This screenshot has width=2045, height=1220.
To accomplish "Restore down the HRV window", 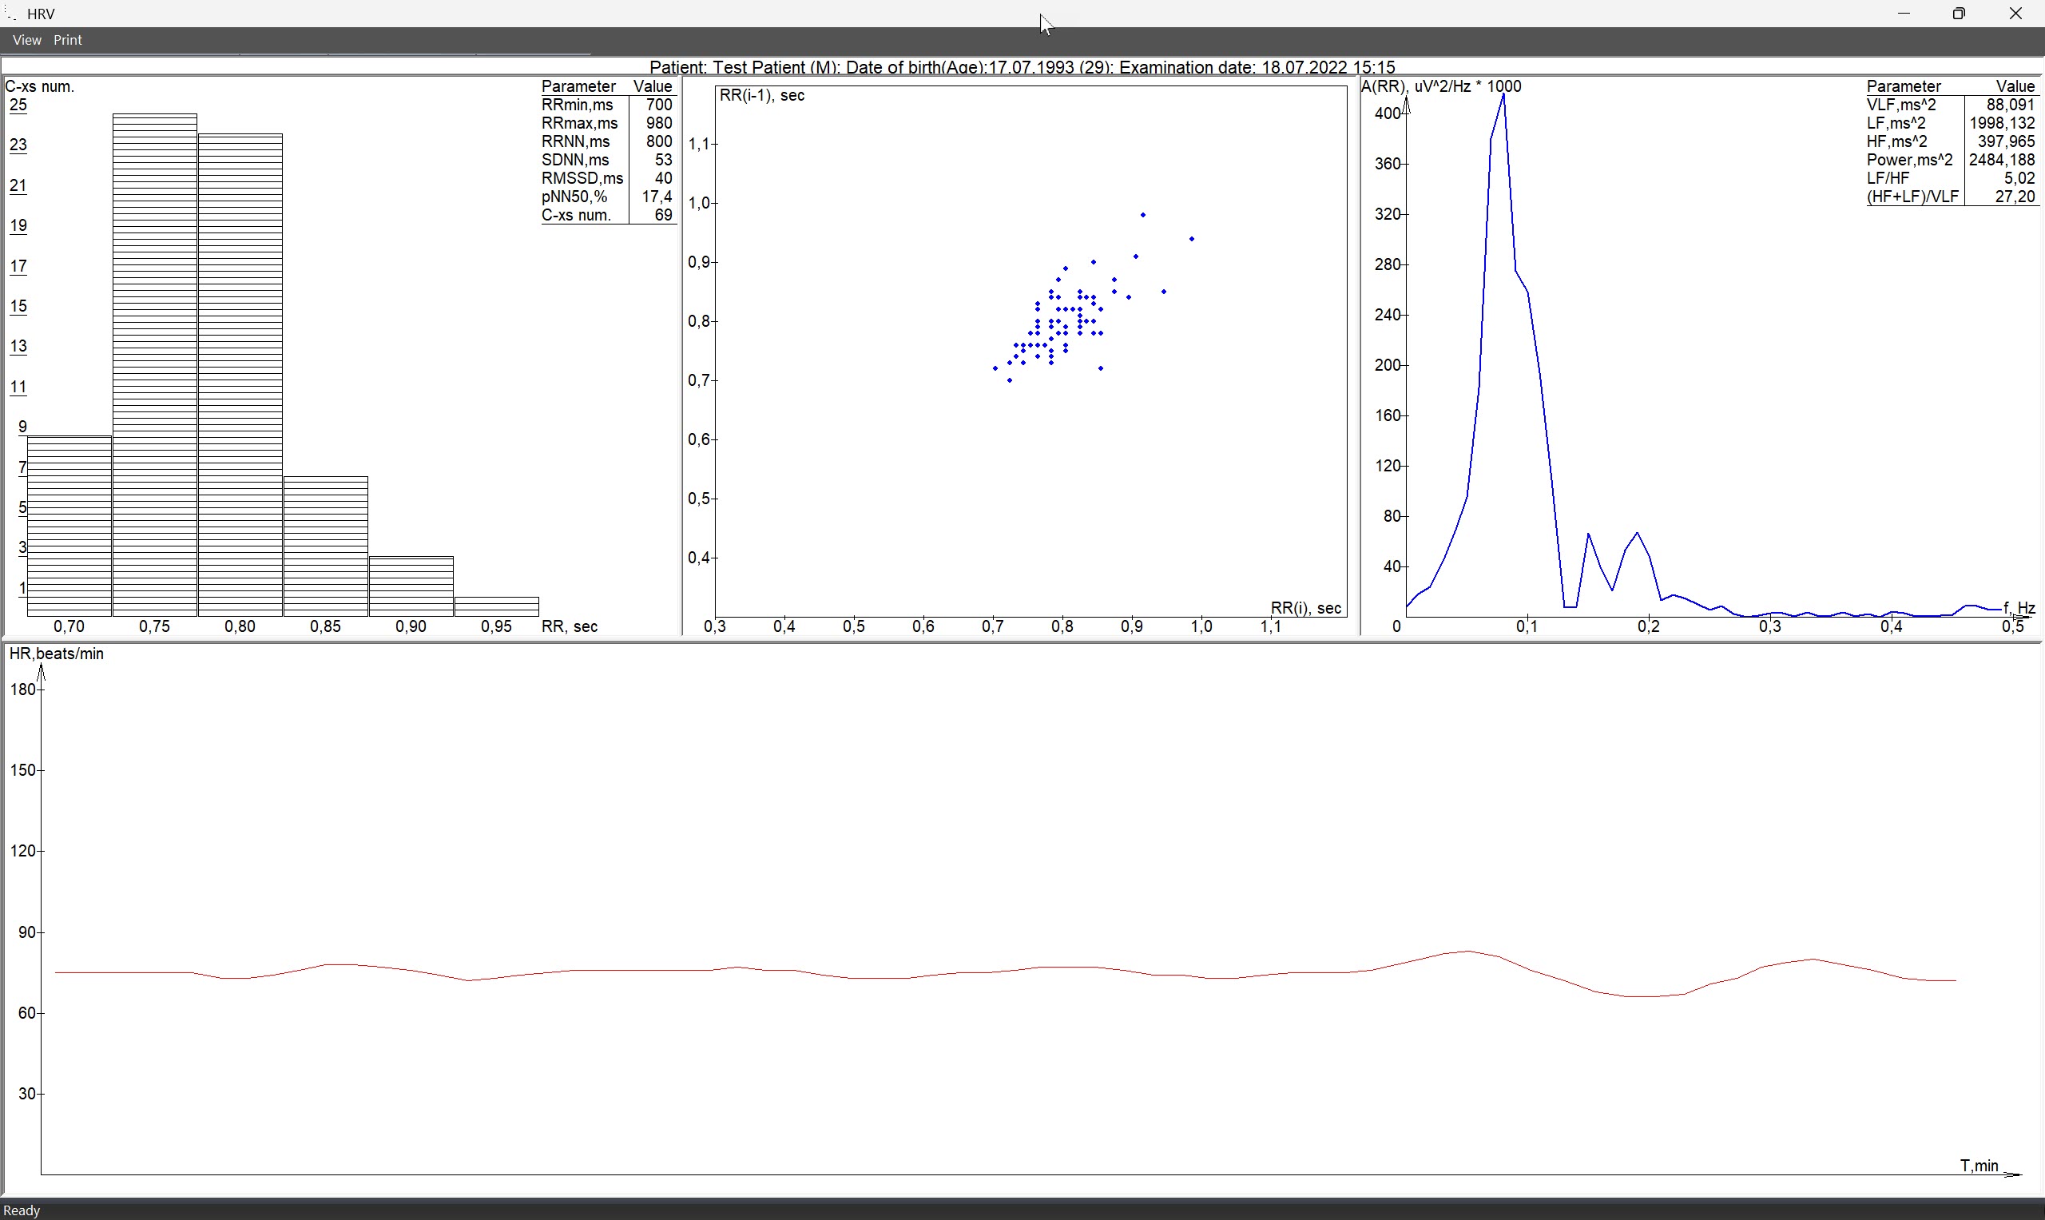I will tap(1959, 13).
